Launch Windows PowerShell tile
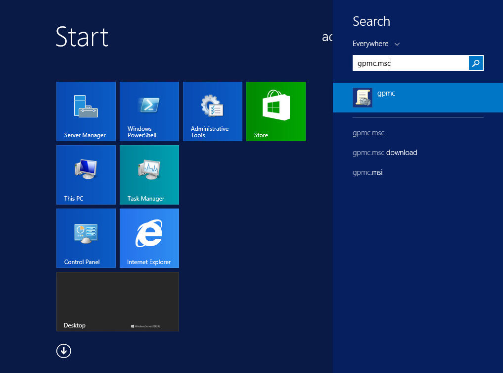 [x=149, y=111]
